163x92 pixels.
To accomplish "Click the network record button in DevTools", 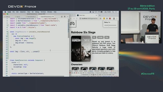I will tap(70, 73).
